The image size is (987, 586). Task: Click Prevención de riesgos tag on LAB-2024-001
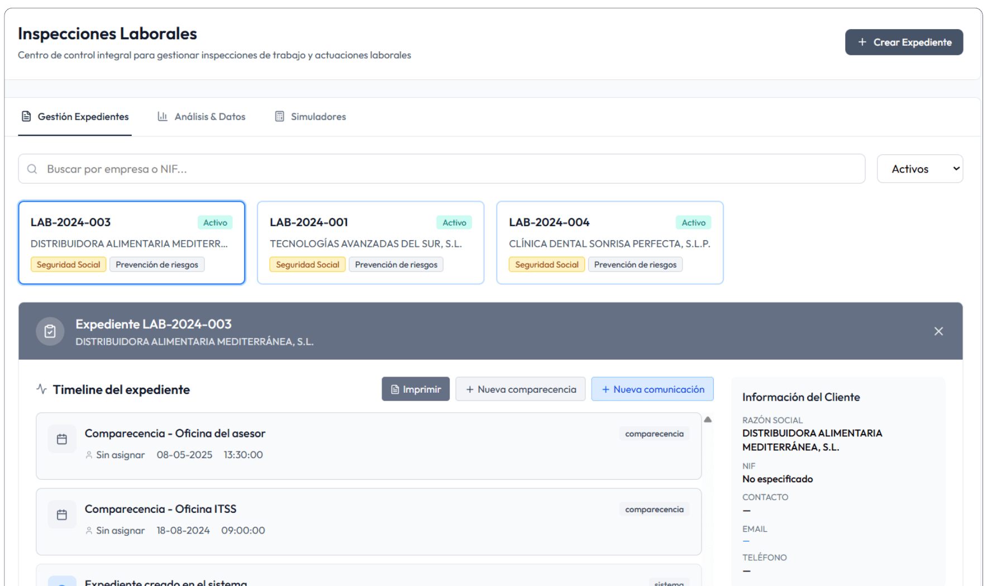click(396, 264)
